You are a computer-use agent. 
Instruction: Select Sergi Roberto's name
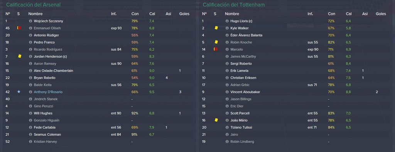pos(241,64)
